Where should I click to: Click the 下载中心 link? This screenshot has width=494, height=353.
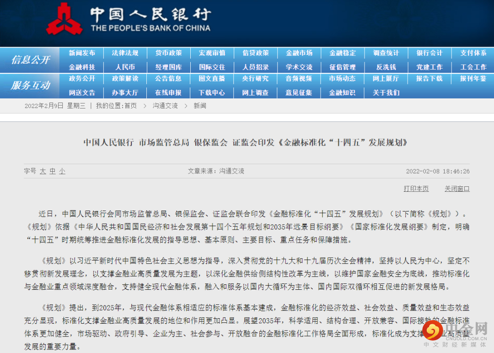(x=212, y=93)
